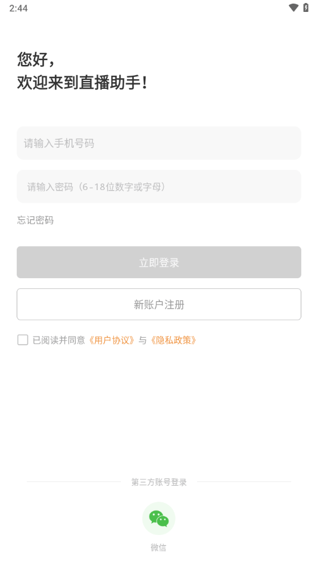Check the agreement checkbox
Image resolution: width=318 pixels, height=566 pixels.
pos(23,340)
